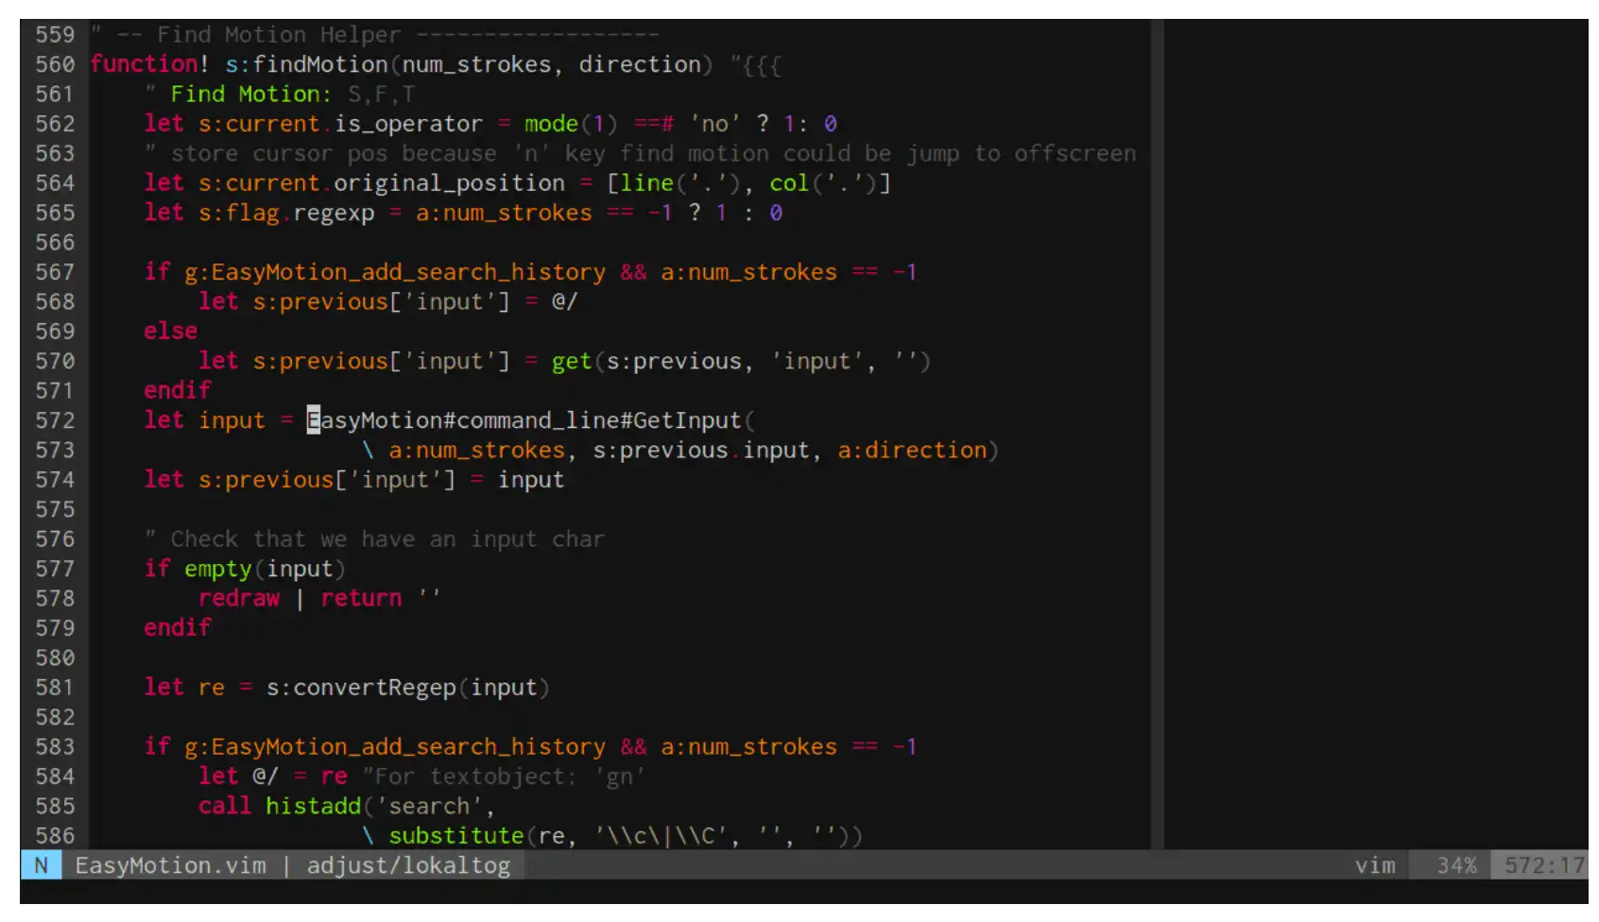Click the adjust/lokaltog branch name

408,865
